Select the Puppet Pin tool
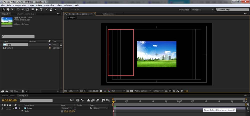Viewport: 250px width, 116px height. pos(61,9)
